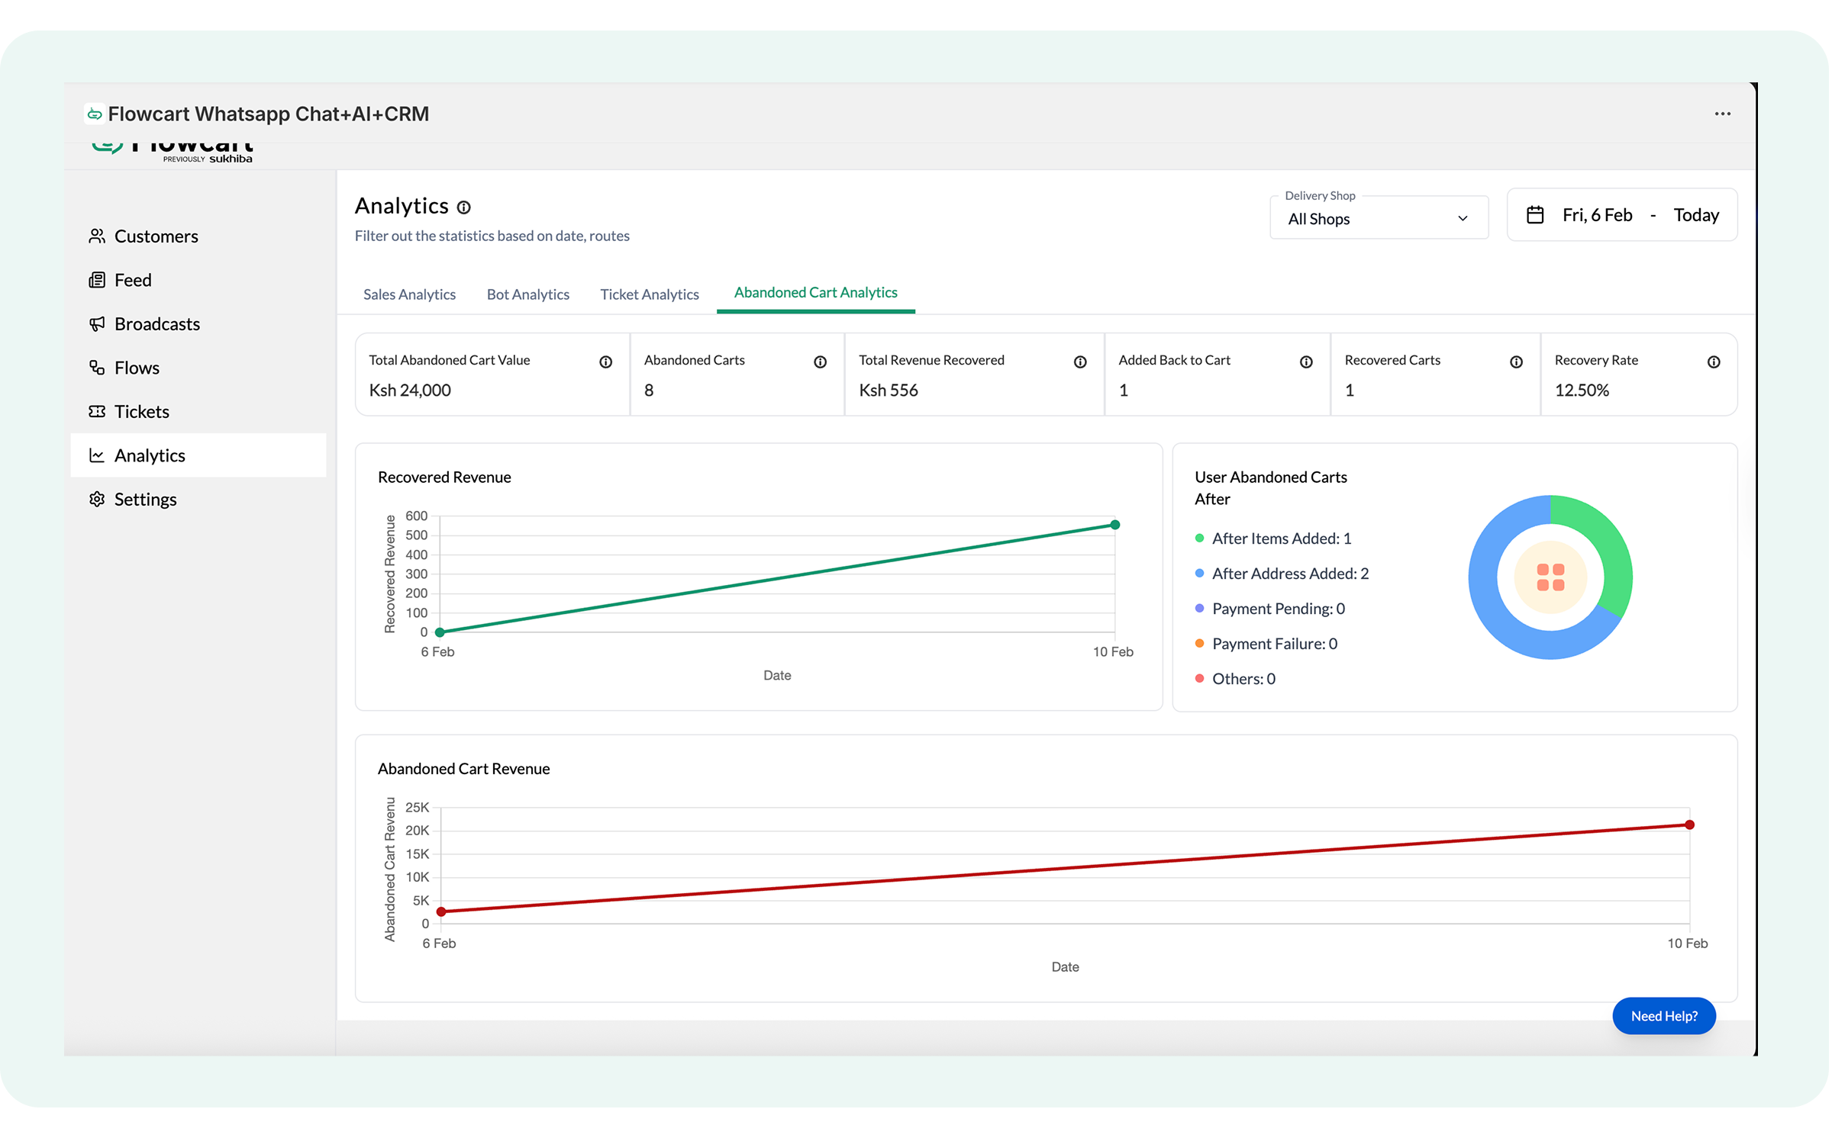This screenshot has width=1832, height=1138.
Task: Click info icon on Total Revenue Recovered
Action: tap(1080, 362)
